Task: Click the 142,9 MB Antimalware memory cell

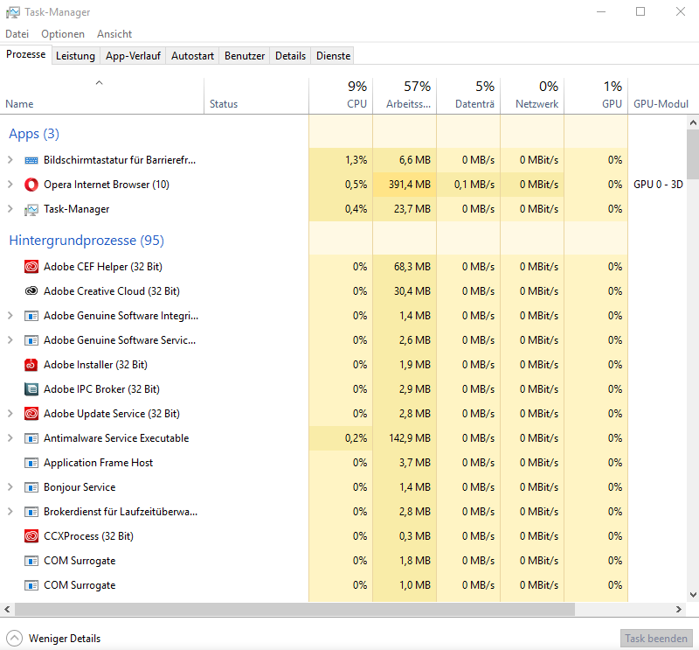Action: 405,438
